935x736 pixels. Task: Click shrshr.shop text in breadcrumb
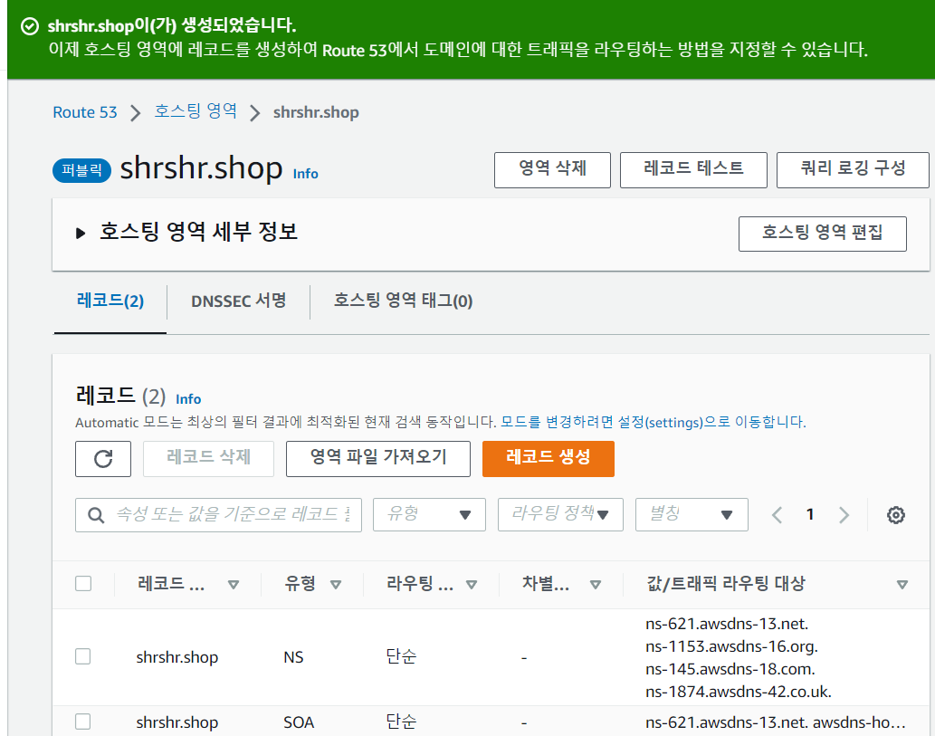(x=316, y=112)
